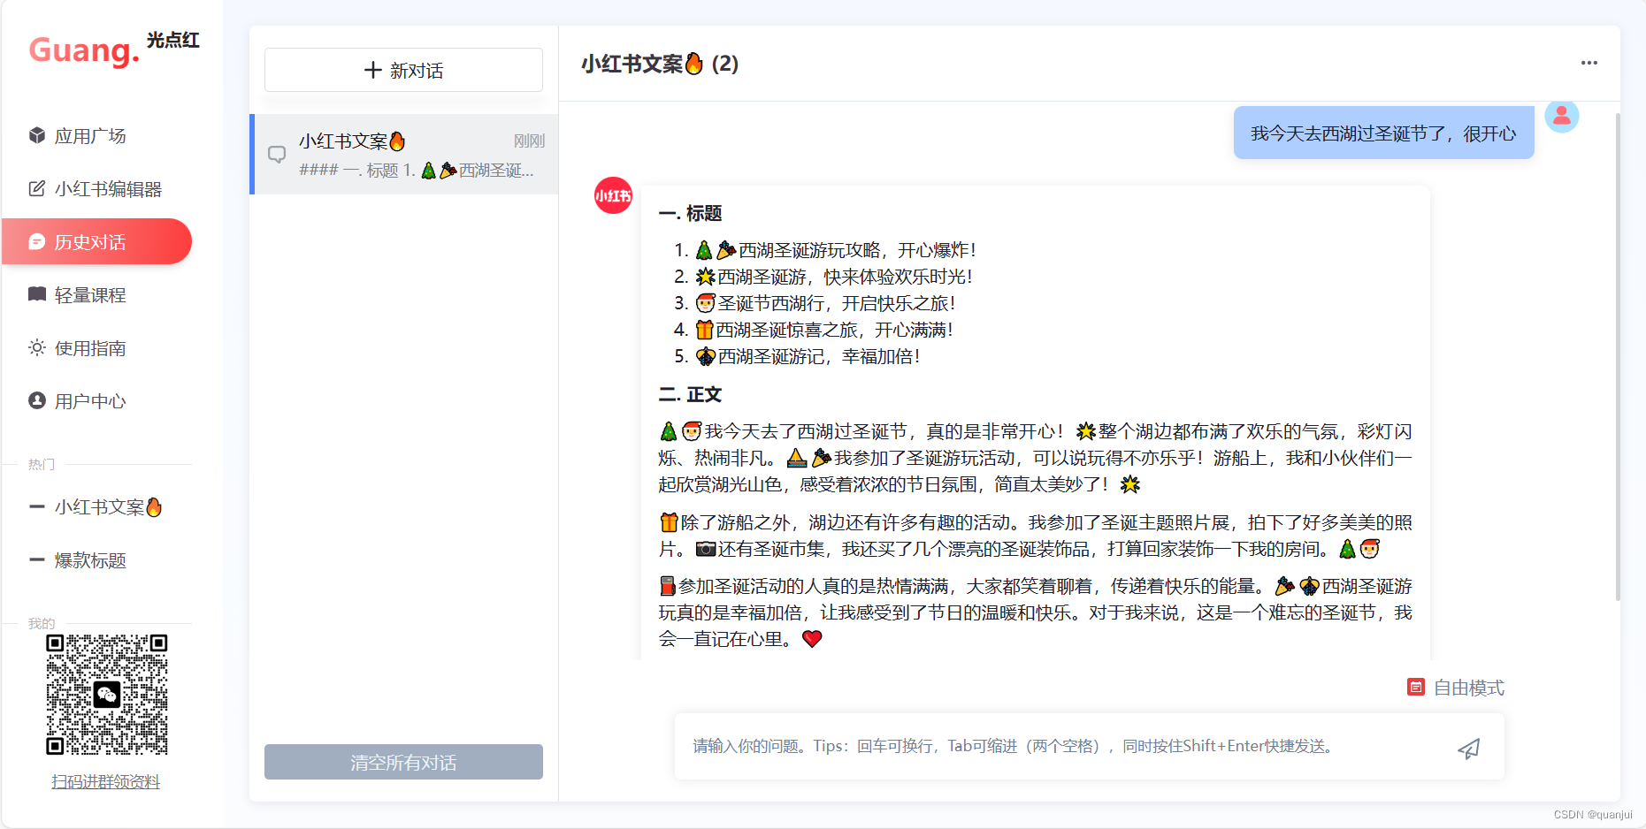Select 历史对话 menu item
1646x829 pixels.
click(97, 241)
